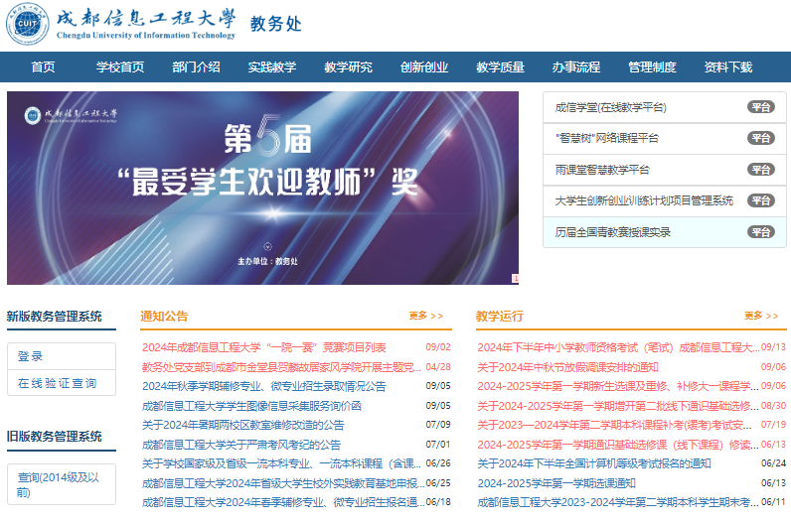Select 实践教学 in the navigation bar
The height and width of the screenshot is (523, 791).
[x=272, y=67]
